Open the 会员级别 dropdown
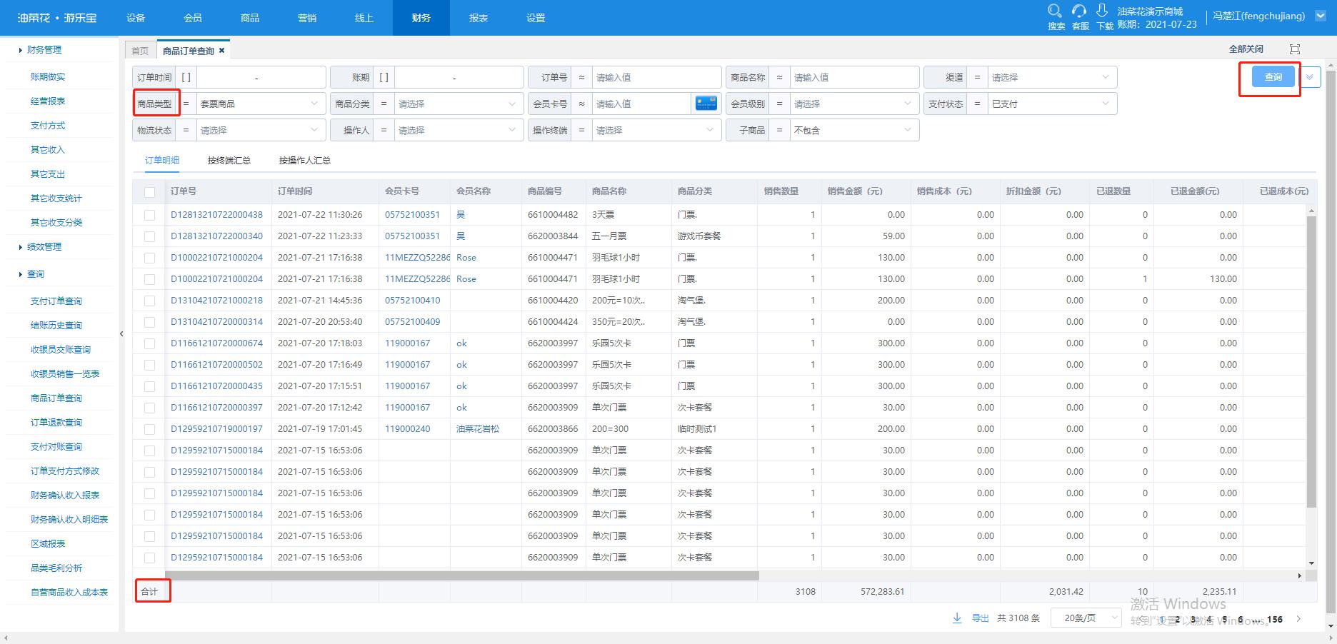The image size is (1337, 644). pyautogui.click(x=854, y=104)
